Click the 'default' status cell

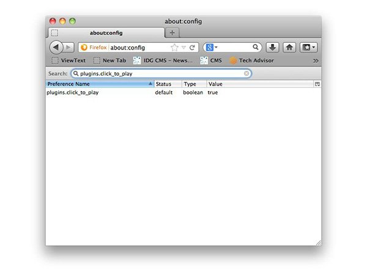pyautogui.click(x=163, y=92)
